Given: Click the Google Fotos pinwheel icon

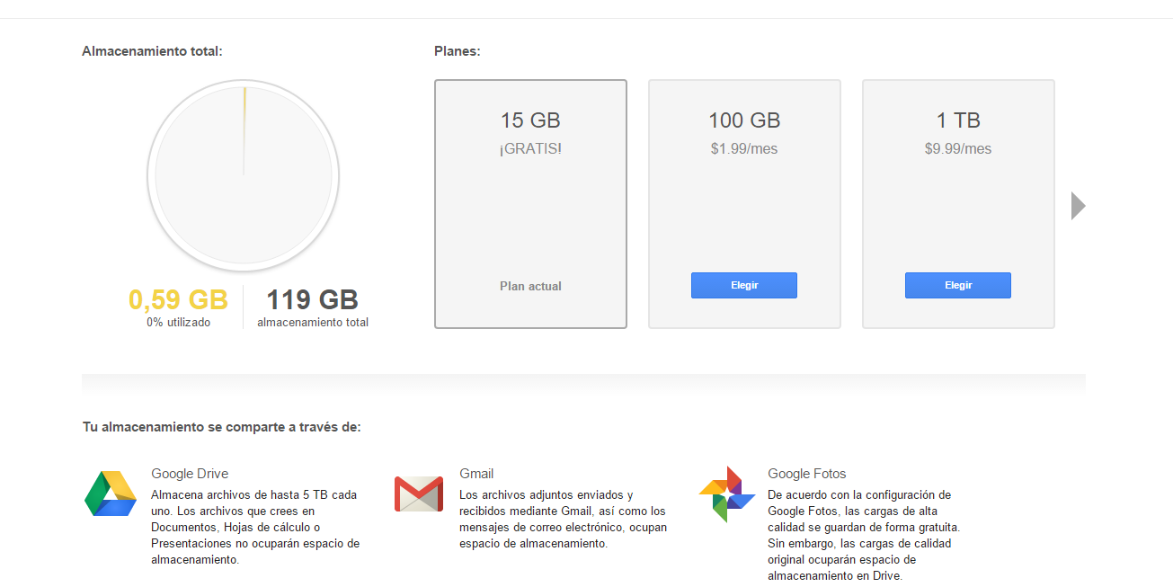Looking at the screenshot, I should pyautogui.click(x=726, y=494).
